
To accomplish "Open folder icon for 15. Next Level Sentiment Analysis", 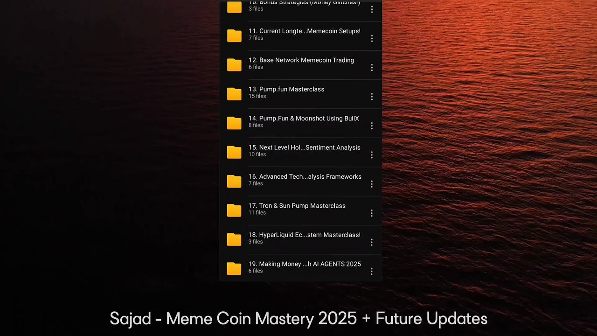I will pos(234,152).
